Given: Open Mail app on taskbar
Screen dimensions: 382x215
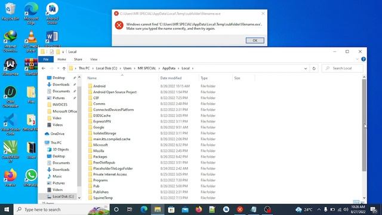Looking at the screenshot, I should pos(185,210).
